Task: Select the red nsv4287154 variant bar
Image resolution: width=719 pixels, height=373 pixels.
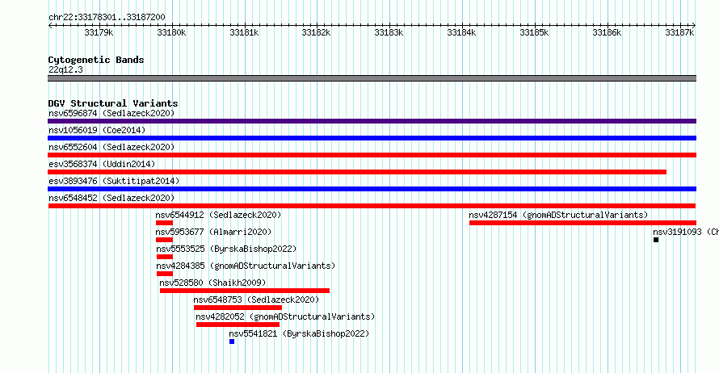Action: 582,223
